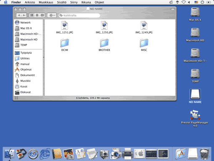This screenshot has height=161, width=214.
Task: Click the NO NAME drive on the desktop
Action: pos(195,96)
